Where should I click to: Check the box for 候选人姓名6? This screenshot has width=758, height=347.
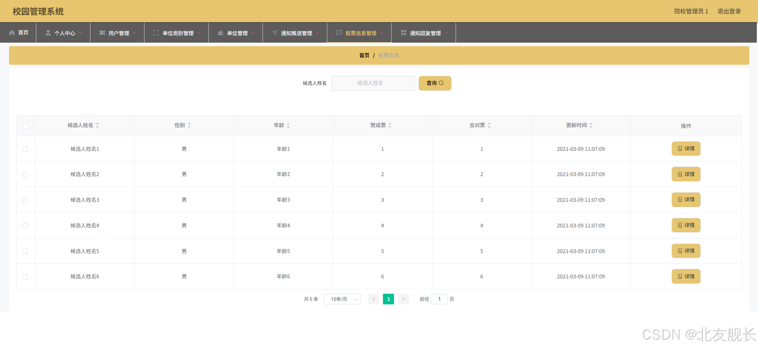[x=25, y=277]
